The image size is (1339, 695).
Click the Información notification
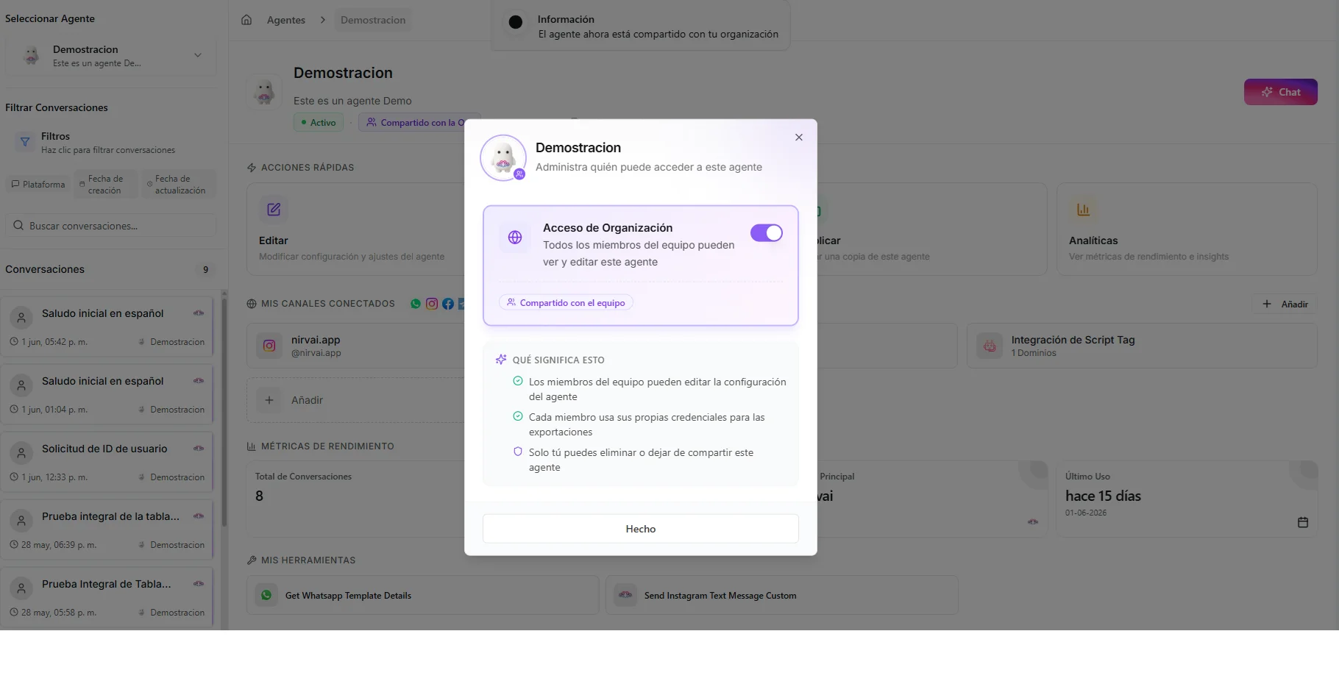coord(640,26)
